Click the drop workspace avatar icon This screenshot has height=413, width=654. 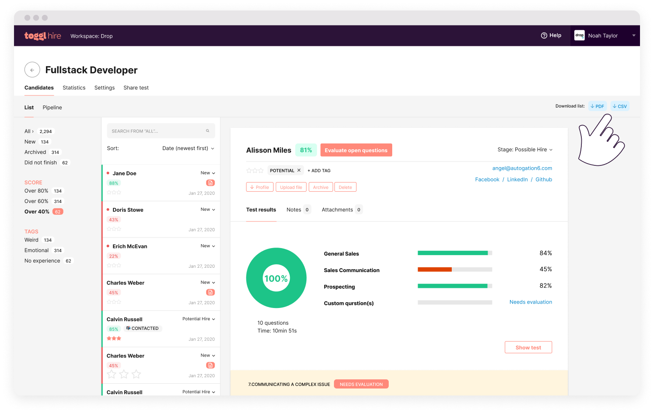coord(580,35)
